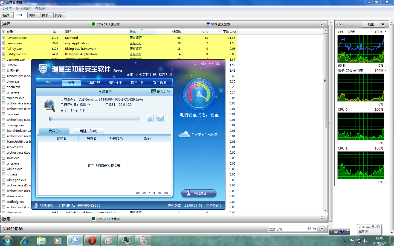The height and width of the screenshot is (246, 394).
Task: Go to the first page of scan results
Action: coord(138,193)
